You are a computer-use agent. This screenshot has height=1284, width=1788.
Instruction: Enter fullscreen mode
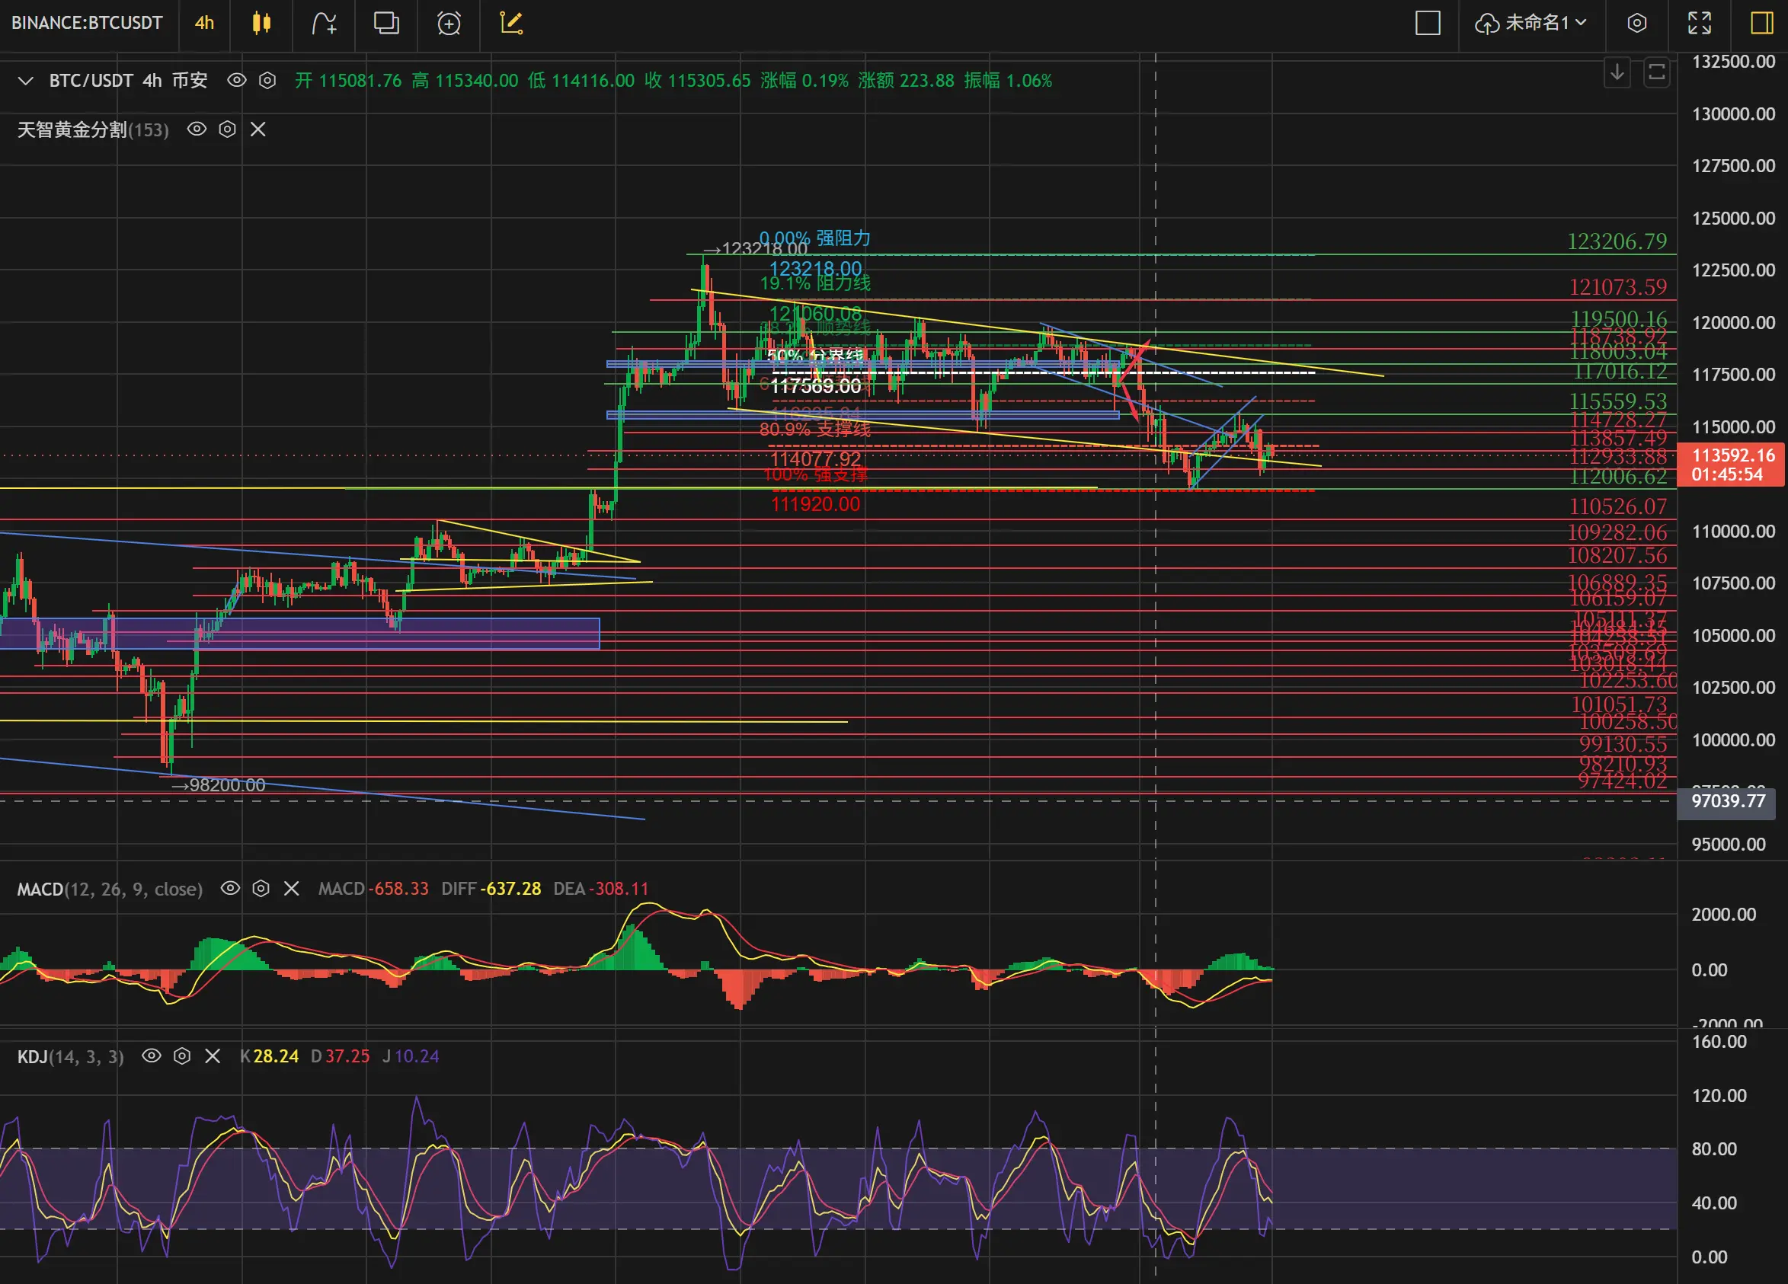[x=1699, y=23]
